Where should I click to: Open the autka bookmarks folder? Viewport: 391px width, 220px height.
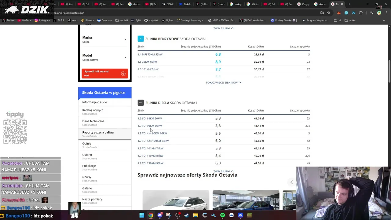(350, 20)
